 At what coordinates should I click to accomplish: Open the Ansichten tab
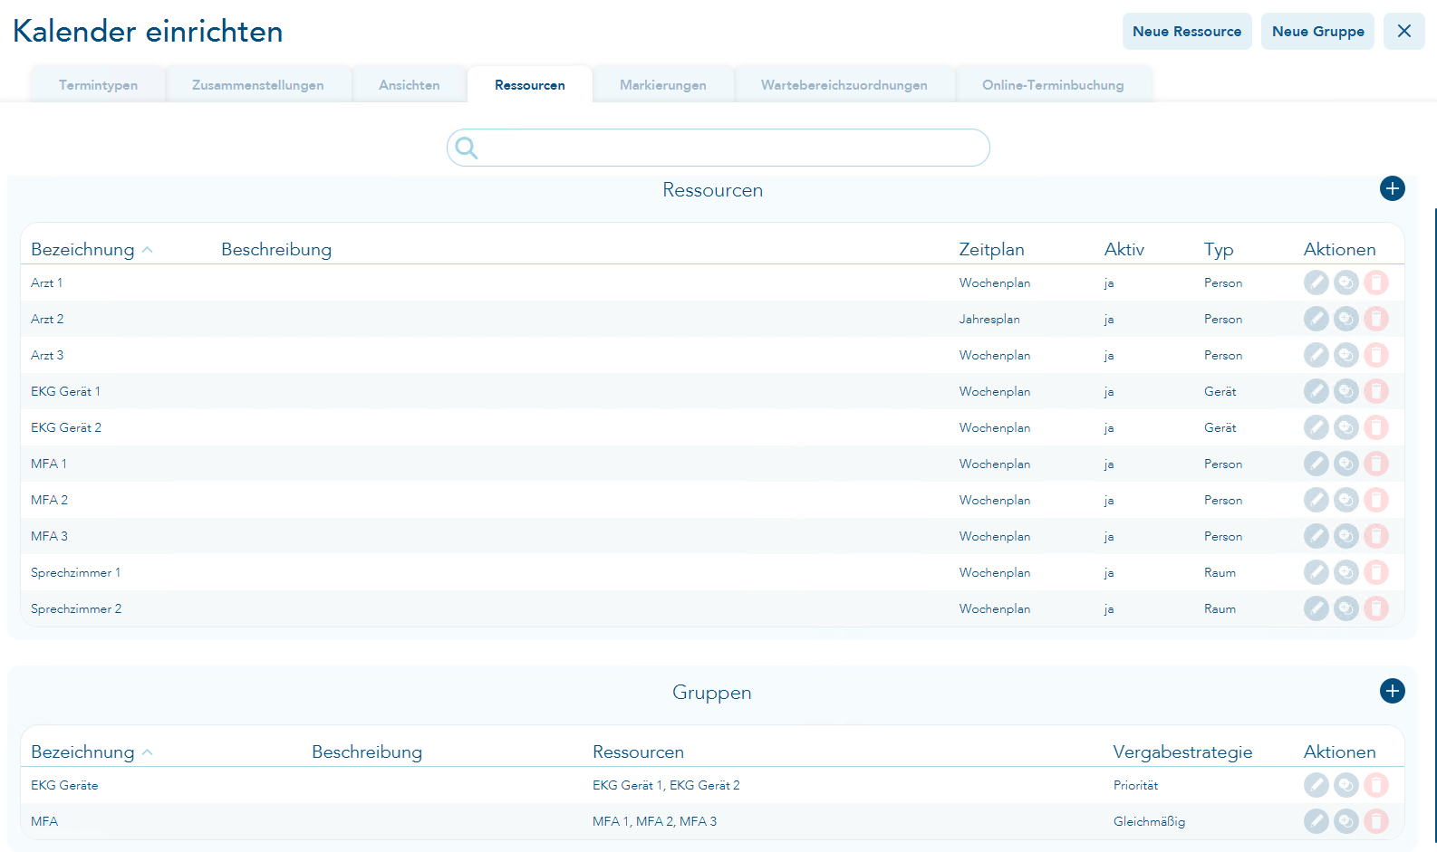click(x=409, y=85)
